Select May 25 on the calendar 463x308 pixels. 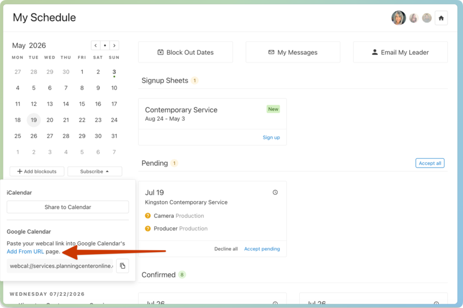(18, 136)
